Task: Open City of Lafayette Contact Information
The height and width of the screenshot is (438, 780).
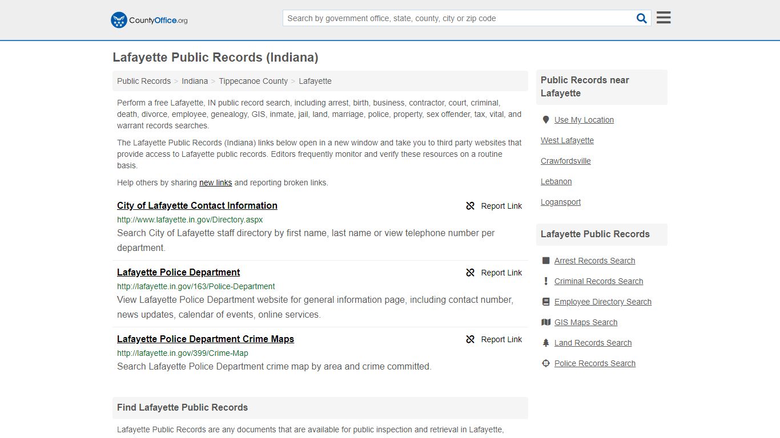Action: (197, 205)
